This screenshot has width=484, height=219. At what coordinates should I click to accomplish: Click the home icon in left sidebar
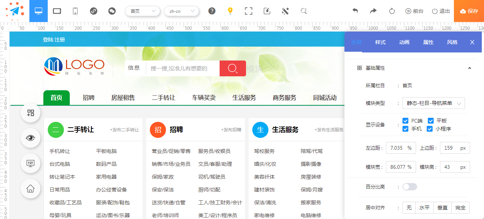30,189
